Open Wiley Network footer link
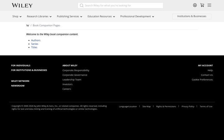This screenshot has width=224, height=140. coord(20,81)
